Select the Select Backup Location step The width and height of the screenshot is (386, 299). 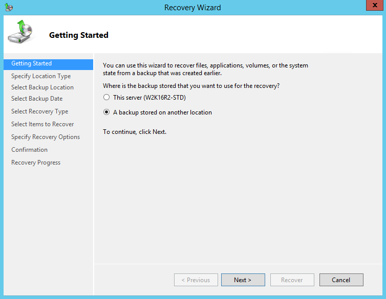(x=42, y=87)
